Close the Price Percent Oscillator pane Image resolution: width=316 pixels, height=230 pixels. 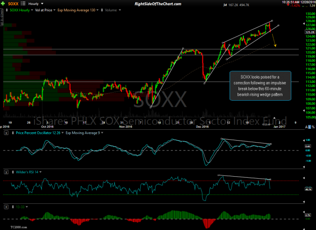coord(6,133)
